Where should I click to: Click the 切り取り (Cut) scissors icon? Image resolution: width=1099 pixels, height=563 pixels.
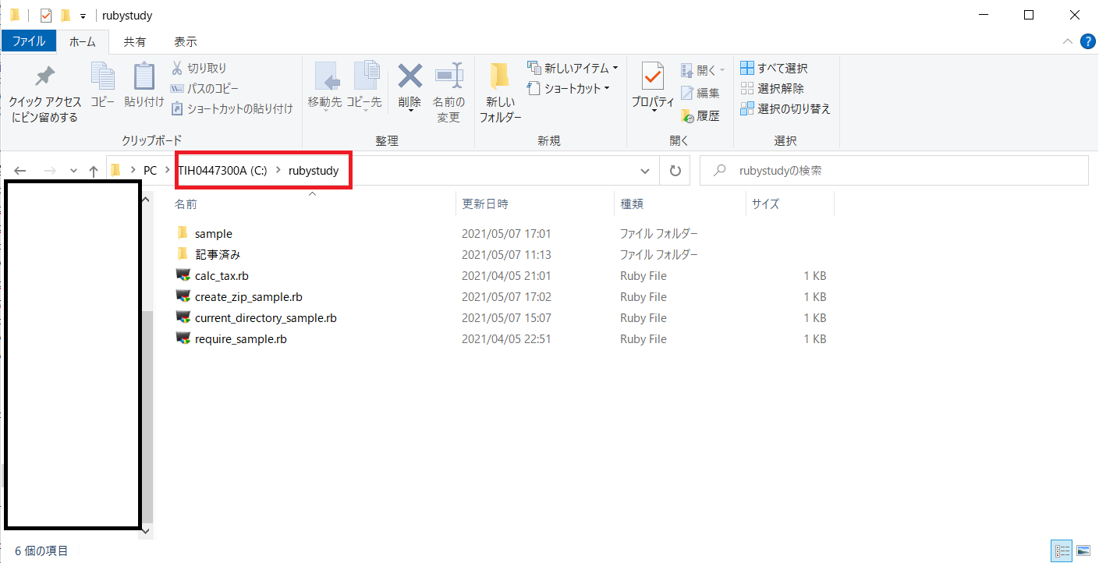pyautogui.click(x=177, y=68)
